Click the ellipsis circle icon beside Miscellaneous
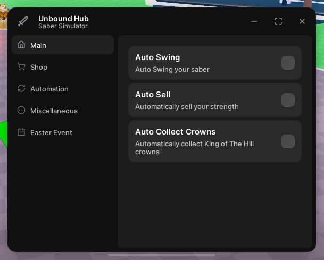Screen dimensions: 324x260 point(21,110)
